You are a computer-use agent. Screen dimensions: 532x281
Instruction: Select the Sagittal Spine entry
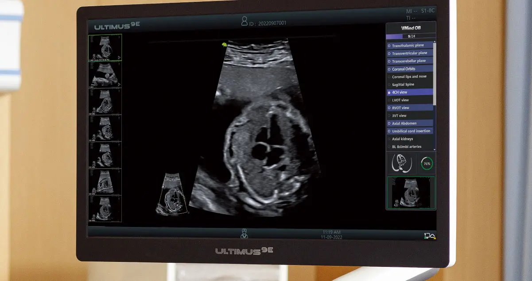pyautogui.click(x=410, y=85)
